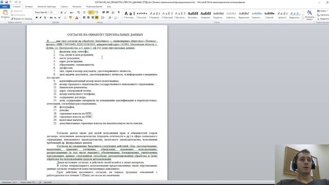Switch to the Разметка страницы tab
The height and width of the screenshot is (185, 329).
pyautogui.click(x=47, y=7)
